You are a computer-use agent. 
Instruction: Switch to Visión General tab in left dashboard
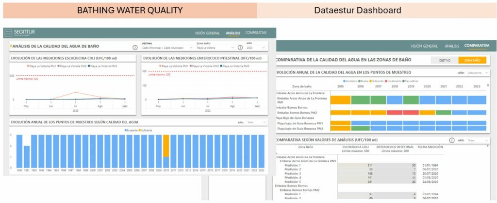(204, 33)
